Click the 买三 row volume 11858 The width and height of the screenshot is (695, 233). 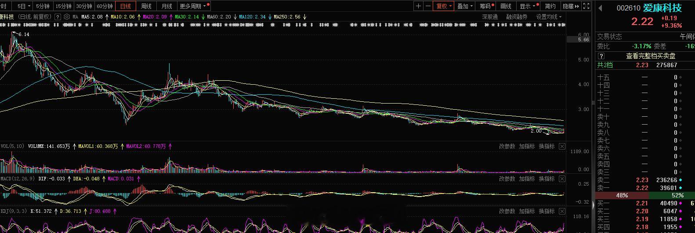tap(668, 219)
